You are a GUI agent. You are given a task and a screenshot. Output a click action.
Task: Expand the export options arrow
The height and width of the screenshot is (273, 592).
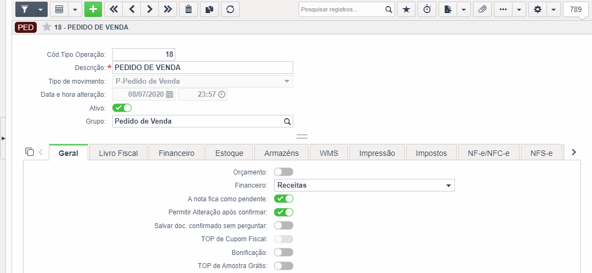464,9
